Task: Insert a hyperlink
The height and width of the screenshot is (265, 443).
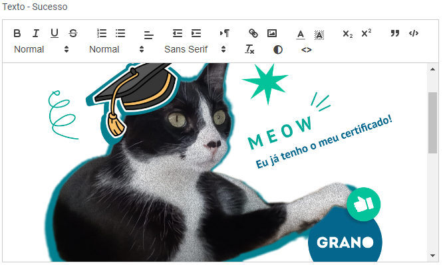Action: [253, 33]
